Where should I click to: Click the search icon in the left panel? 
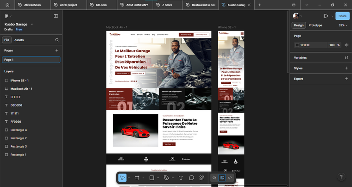(x=57, y=40)
